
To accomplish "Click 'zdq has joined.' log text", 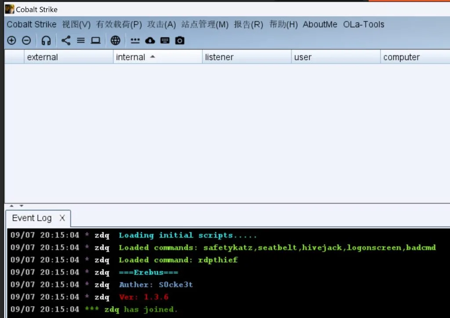I will [x=141, y=309].
